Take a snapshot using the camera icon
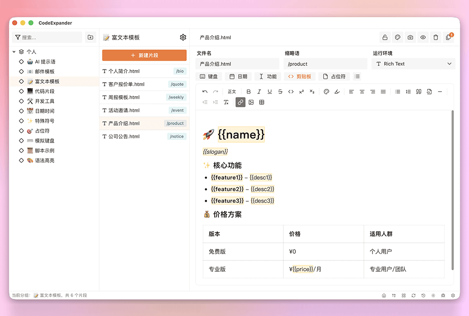 click(x=410, y=37)
